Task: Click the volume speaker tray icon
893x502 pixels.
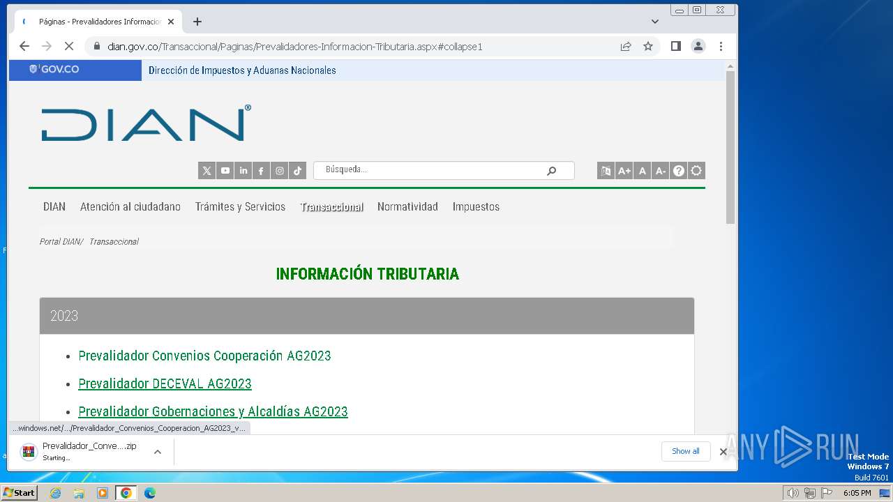Action: 793,493
